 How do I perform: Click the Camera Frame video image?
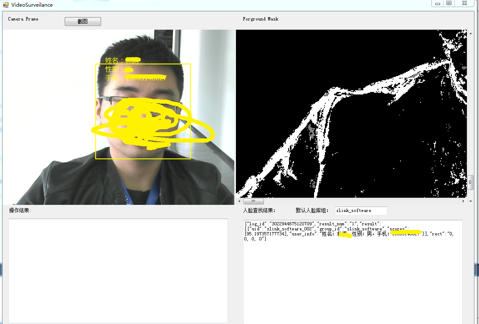click(x=118, y=117)
